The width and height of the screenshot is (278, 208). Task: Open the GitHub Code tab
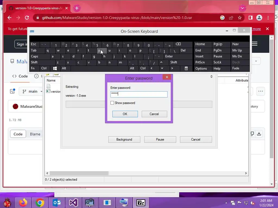(20, 76)
